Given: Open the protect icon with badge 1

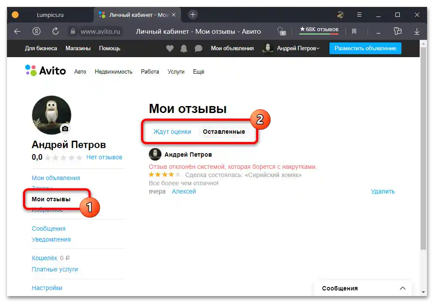Looking at the screenshot, I should click(x=282, y=31).
